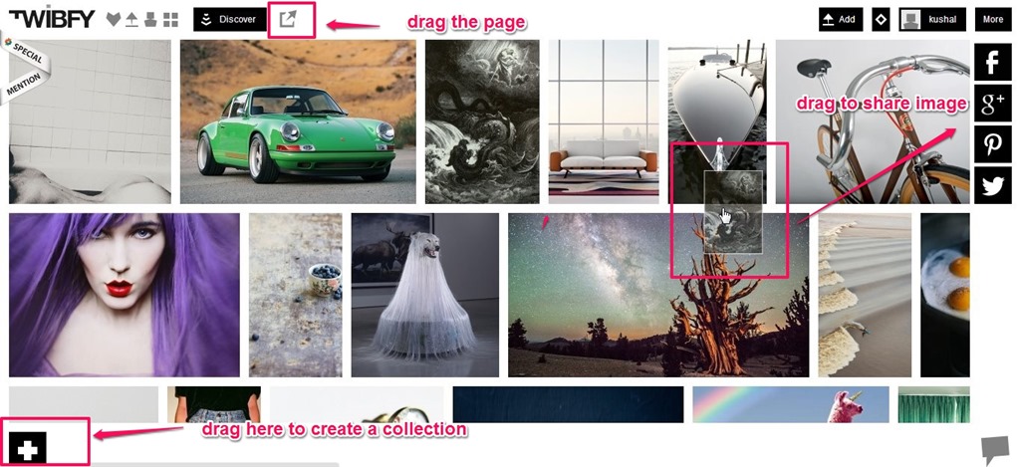Click the upload arrow icon next to the heart
This screenshot has width=1020, height=467.
pos(132,20)
